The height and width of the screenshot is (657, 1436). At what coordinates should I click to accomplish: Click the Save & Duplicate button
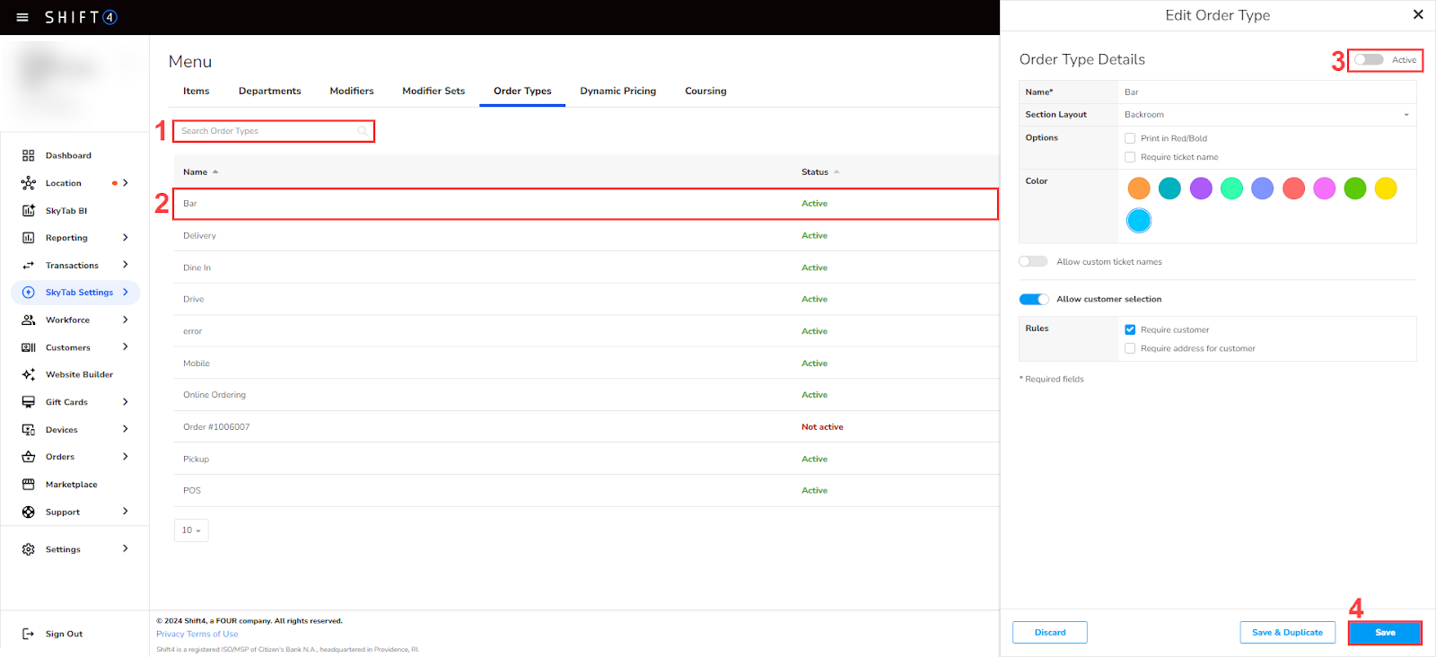1287,633
